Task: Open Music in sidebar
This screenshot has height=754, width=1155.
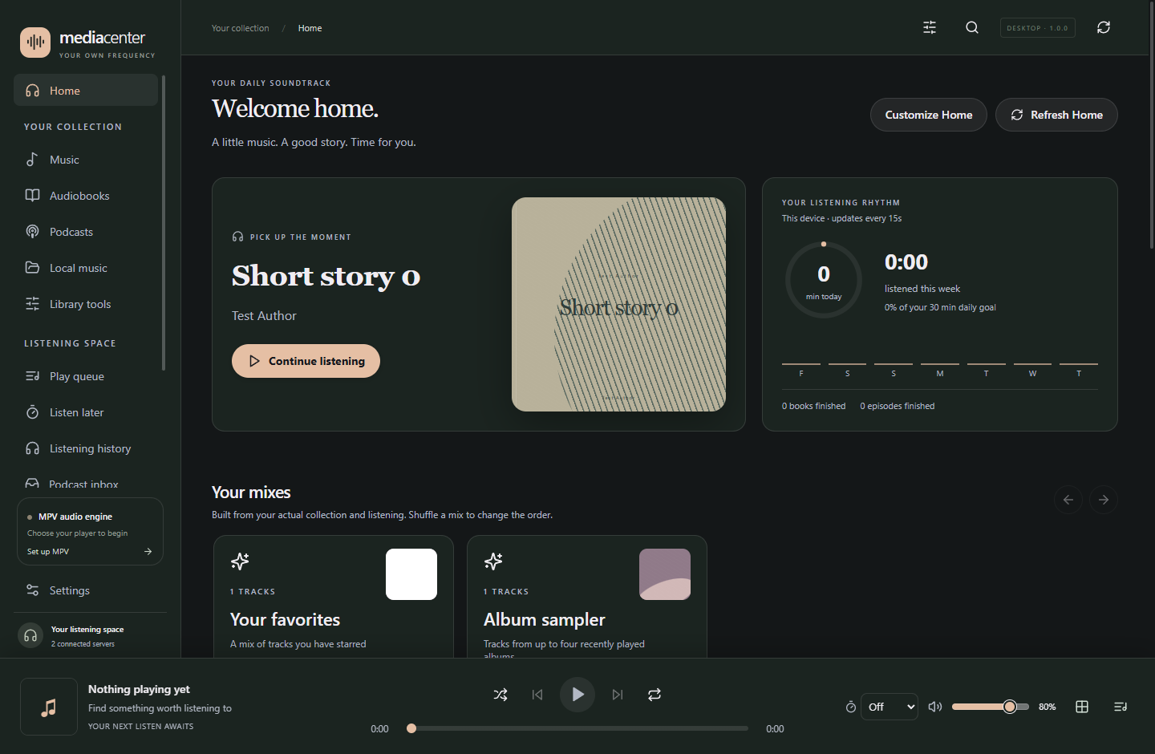Action: pos(86,160)
